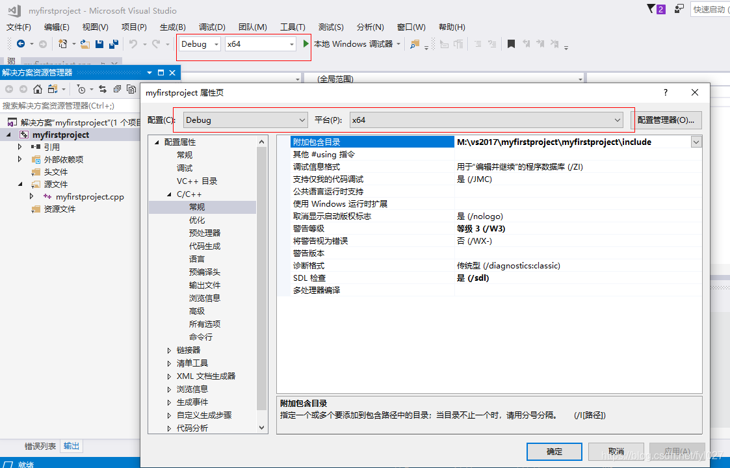Collapse the C/C++ node in property tree
730x468 pixels.
(x=169, y=194)
